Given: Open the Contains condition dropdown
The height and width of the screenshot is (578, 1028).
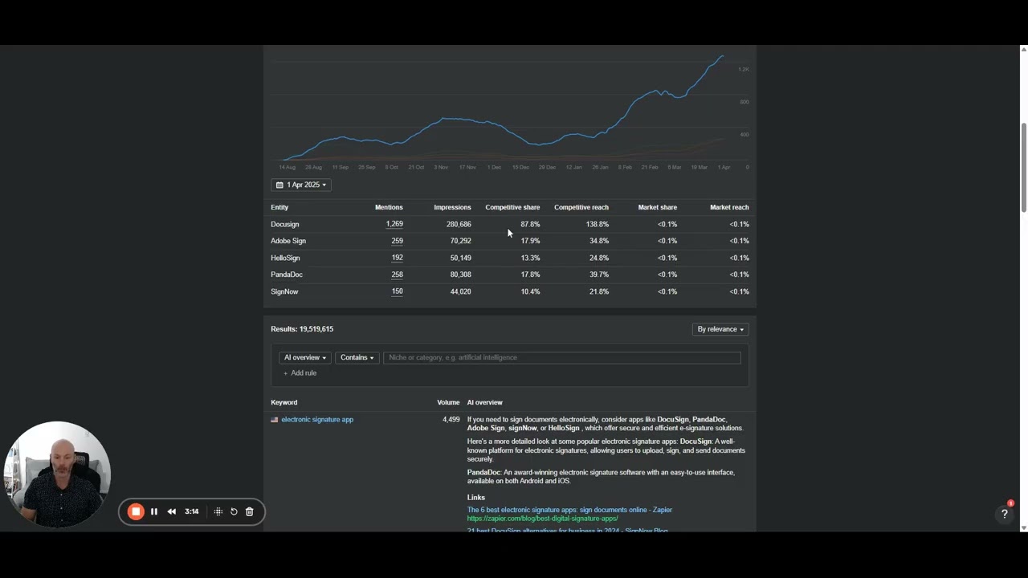Looking at the screenshot, I should 357,357.
